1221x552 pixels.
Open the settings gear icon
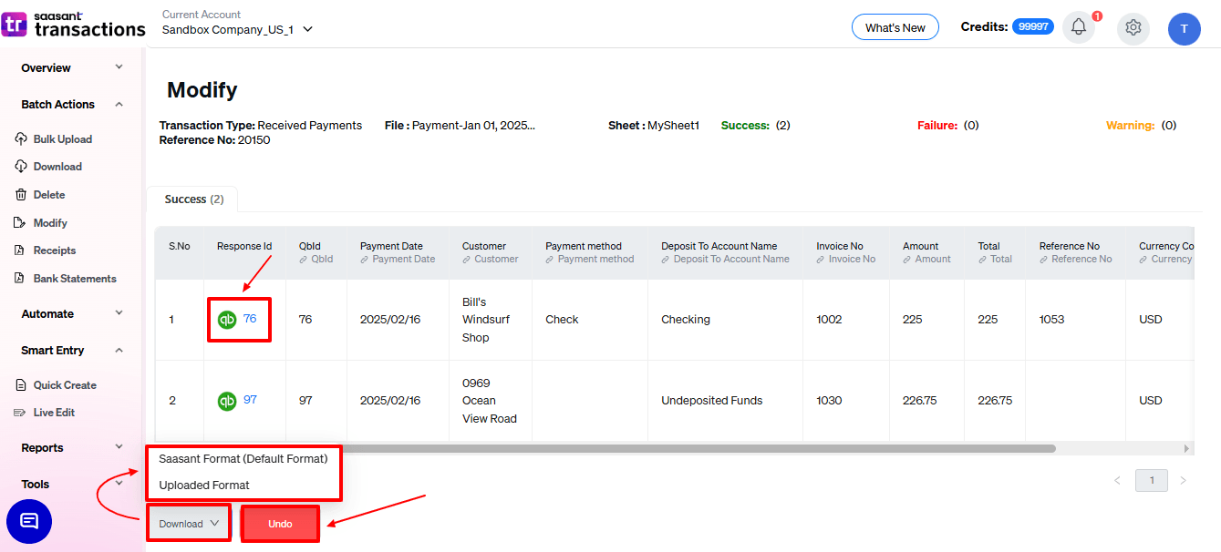coord(1133,27)
